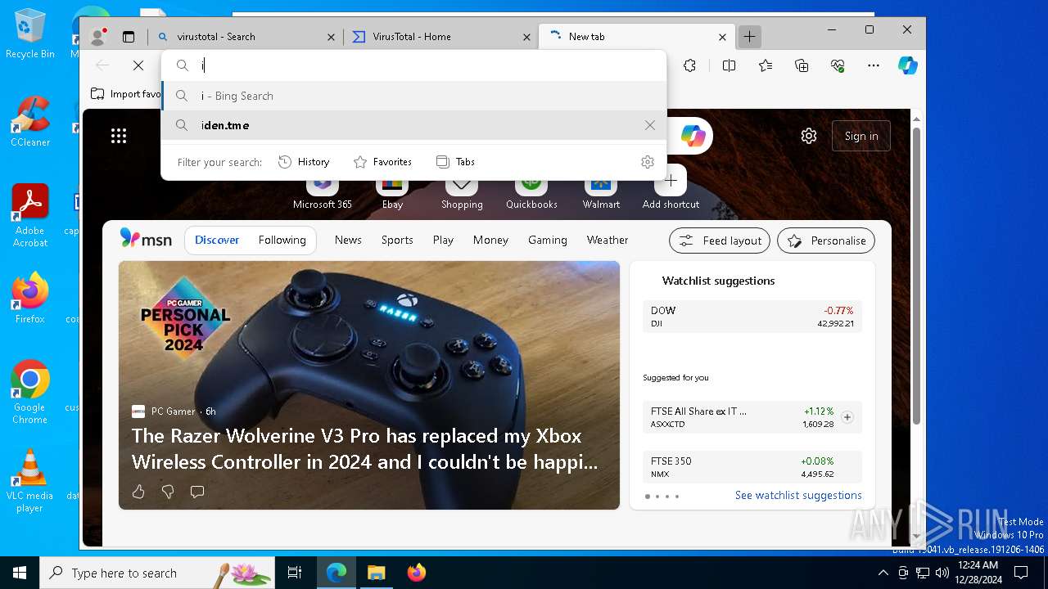The width and height of the screenshot is (1048, 589).
Task: Open the Edge profile icon
Action: [98, 37]
